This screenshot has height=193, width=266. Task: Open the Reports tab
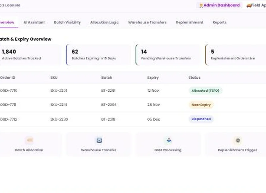(x=219, y=22)
